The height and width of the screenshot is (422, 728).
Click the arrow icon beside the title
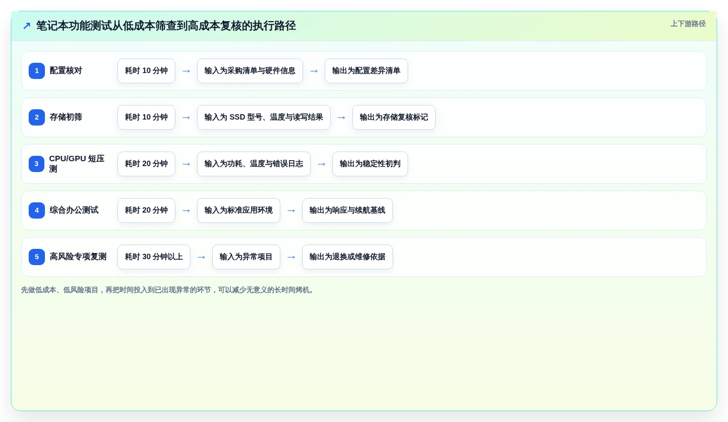point(27,26)
